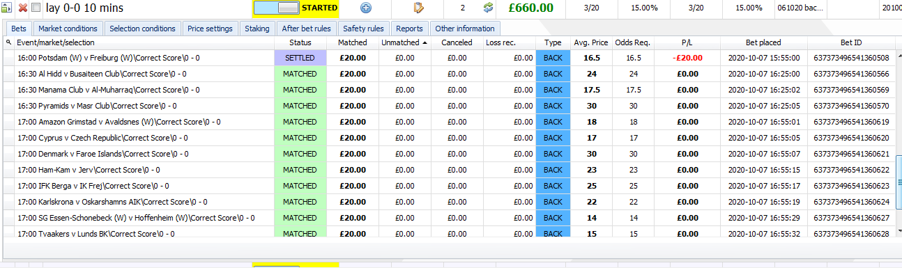The width and height of the screenshot is (902, 270).
Task: Click the Odds Req. column header
Action: tap(634, 42)
